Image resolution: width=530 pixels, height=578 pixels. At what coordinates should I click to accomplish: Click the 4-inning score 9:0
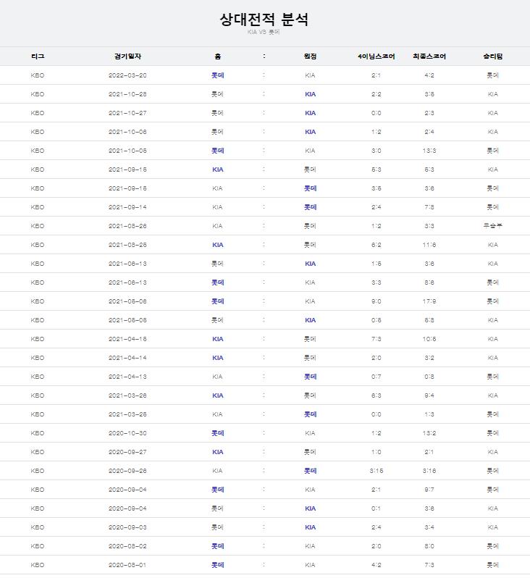click(376, 301)
